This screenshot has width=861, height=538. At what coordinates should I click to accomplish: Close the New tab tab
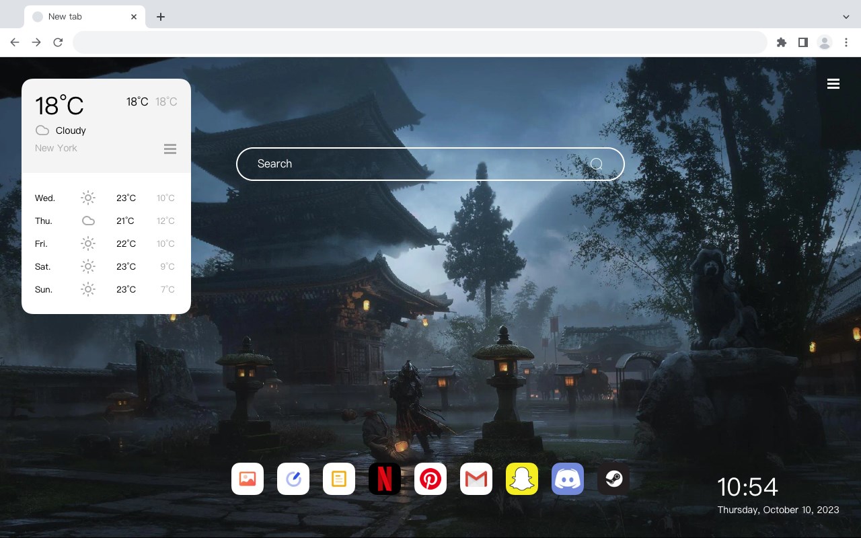tap(135, 17)
